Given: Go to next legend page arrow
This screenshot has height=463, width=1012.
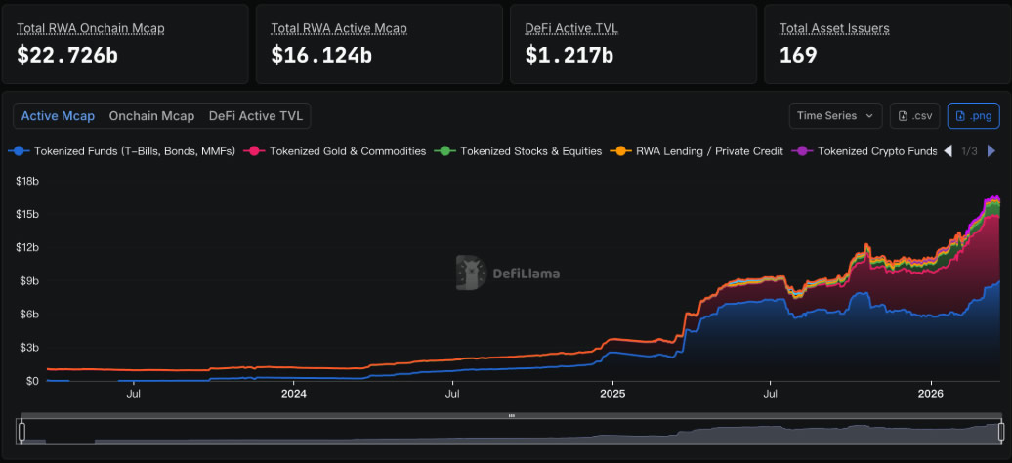Looking at the screenshot, I should pos(992,151).
